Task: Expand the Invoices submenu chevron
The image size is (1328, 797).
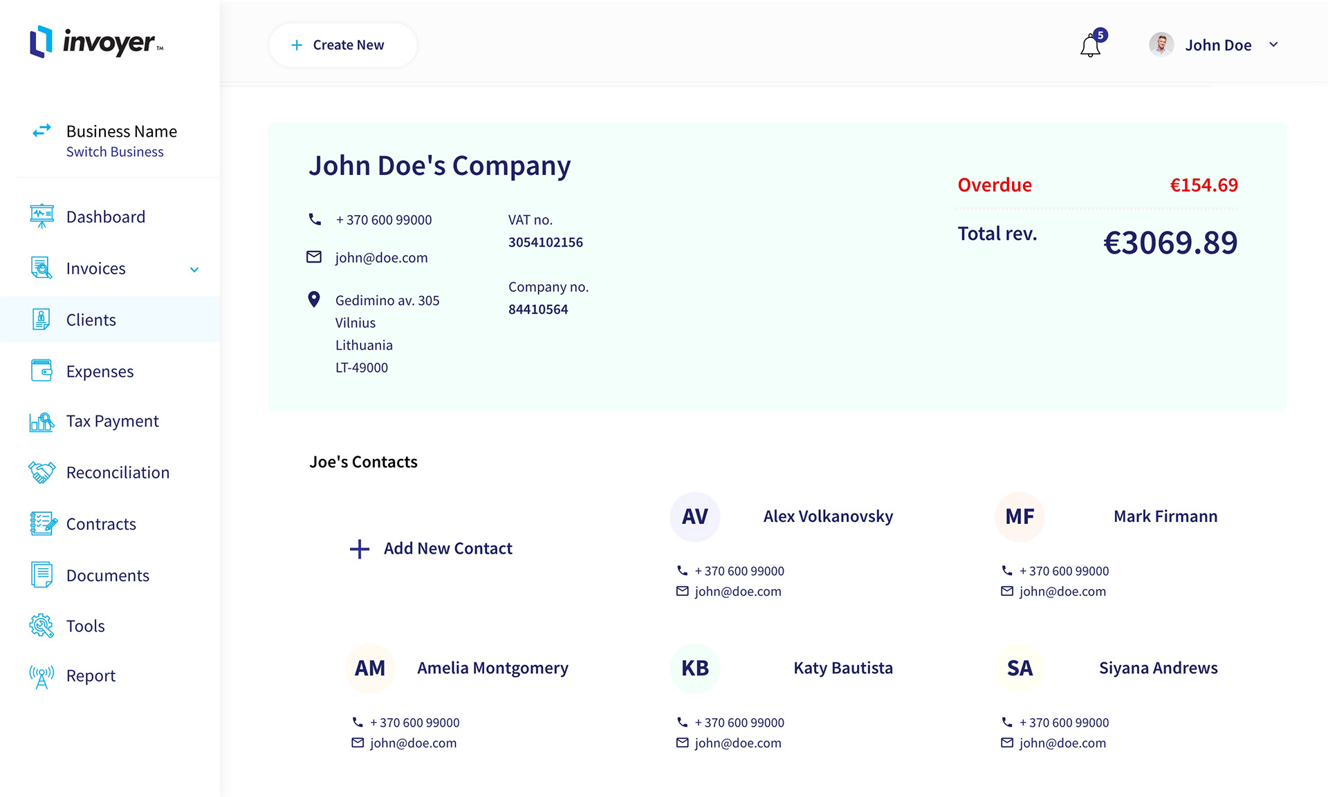Action: (x=194, y=270)
